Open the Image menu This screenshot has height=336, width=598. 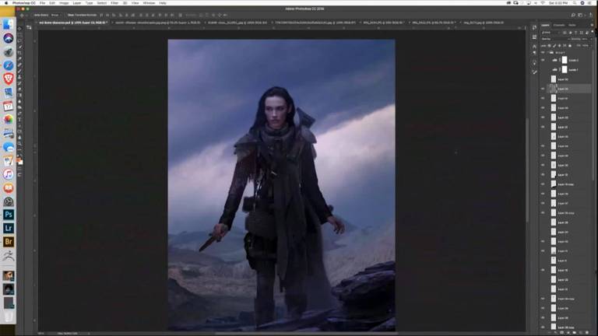64,3
